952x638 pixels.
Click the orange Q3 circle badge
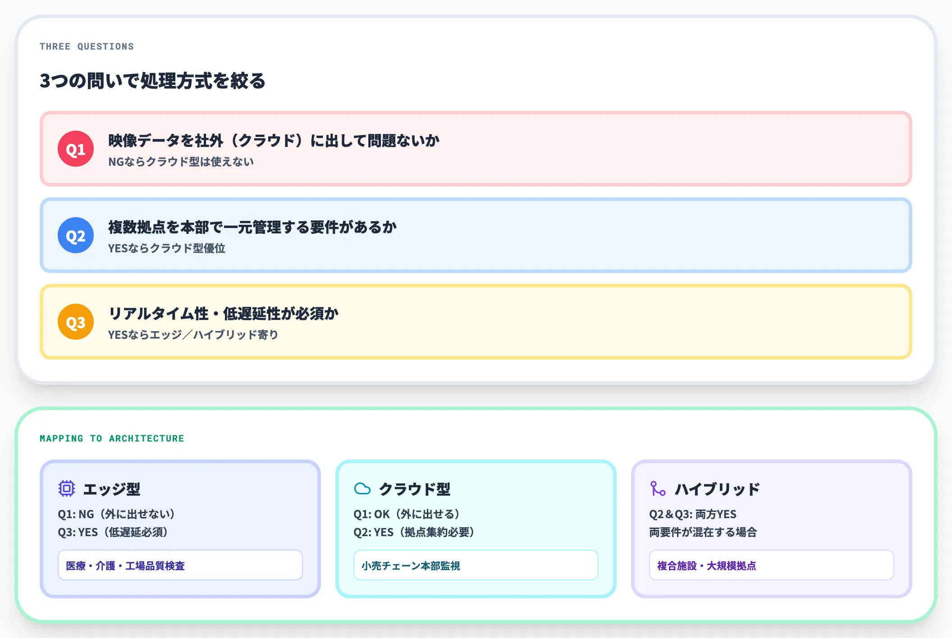[x=76, y=322]
